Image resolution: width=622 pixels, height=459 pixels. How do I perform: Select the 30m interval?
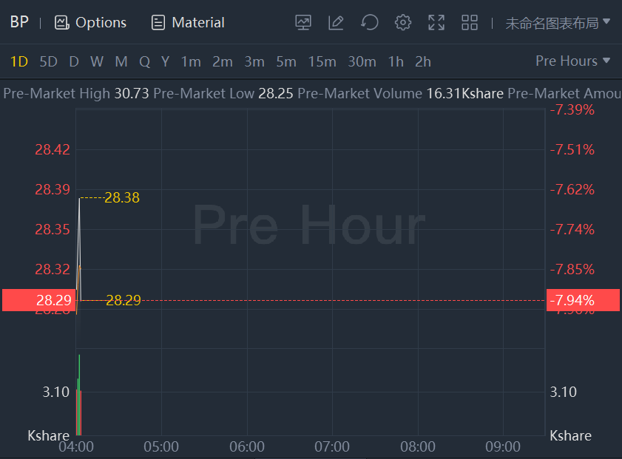[x=362, y=61]
